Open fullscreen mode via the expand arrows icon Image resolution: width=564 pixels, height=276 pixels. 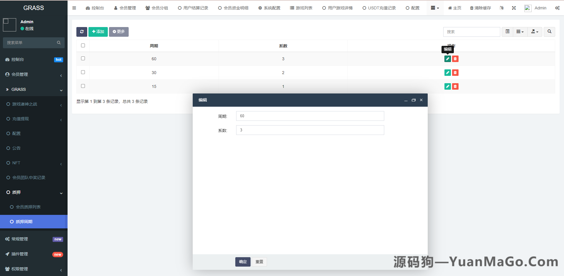[x=514, y=8]
